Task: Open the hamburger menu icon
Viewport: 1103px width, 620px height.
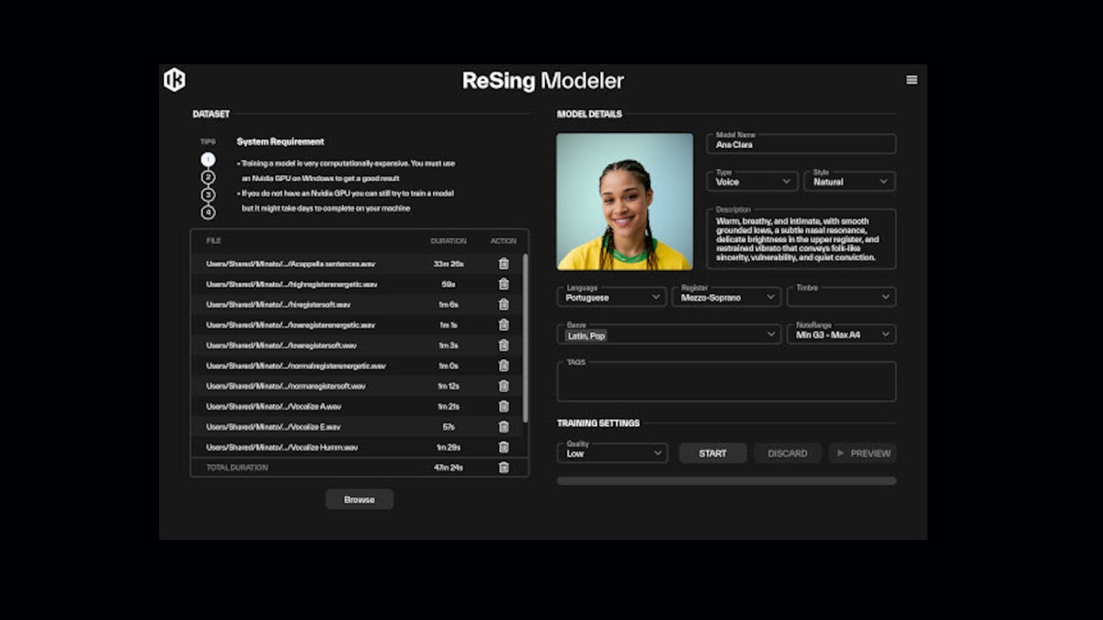Action: [x=912, y=80]
